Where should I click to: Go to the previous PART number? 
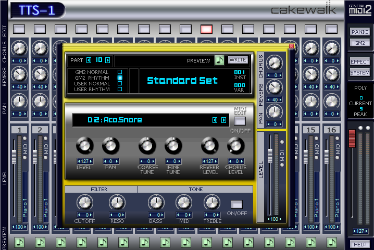[89, 60]
